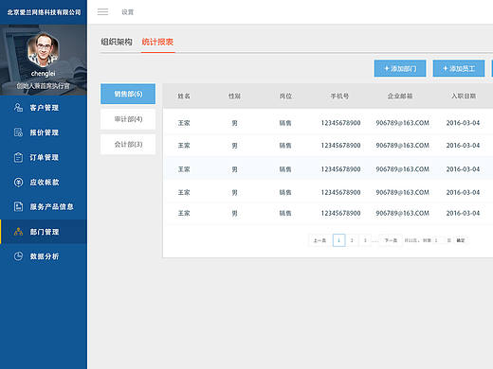Click the 岗位 column header

[x=285, y=96]
